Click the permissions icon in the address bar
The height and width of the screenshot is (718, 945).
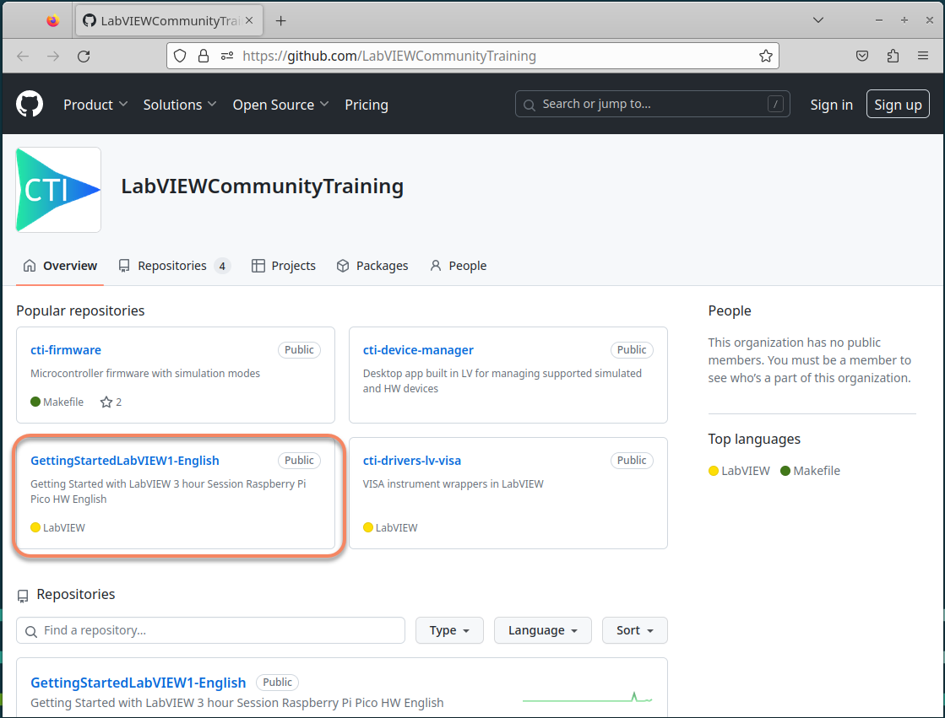227,56
